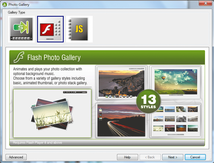
Task: Select the Slideshow gallery type icon
Action: pyautogui.click(x=21, y=29)
